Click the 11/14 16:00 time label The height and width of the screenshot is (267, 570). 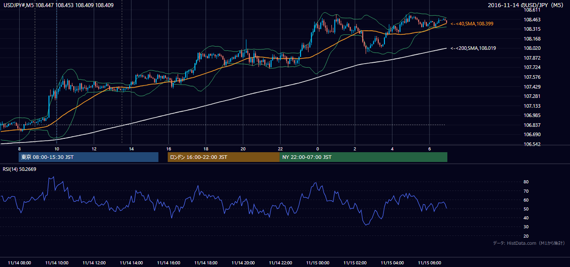[169, 263]
